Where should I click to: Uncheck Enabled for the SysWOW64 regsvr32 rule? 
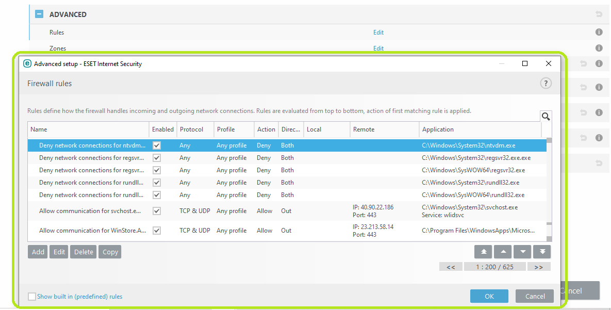coord(157,170)
